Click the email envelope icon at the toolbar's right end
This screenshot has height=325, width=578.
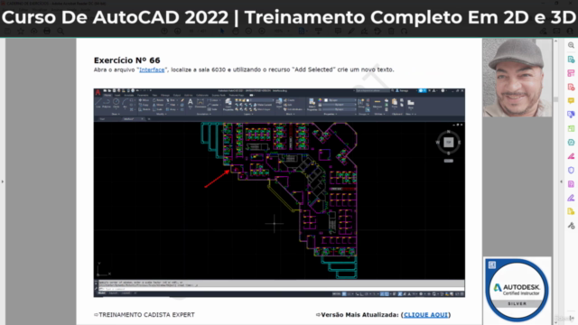(x=556, y=32)
